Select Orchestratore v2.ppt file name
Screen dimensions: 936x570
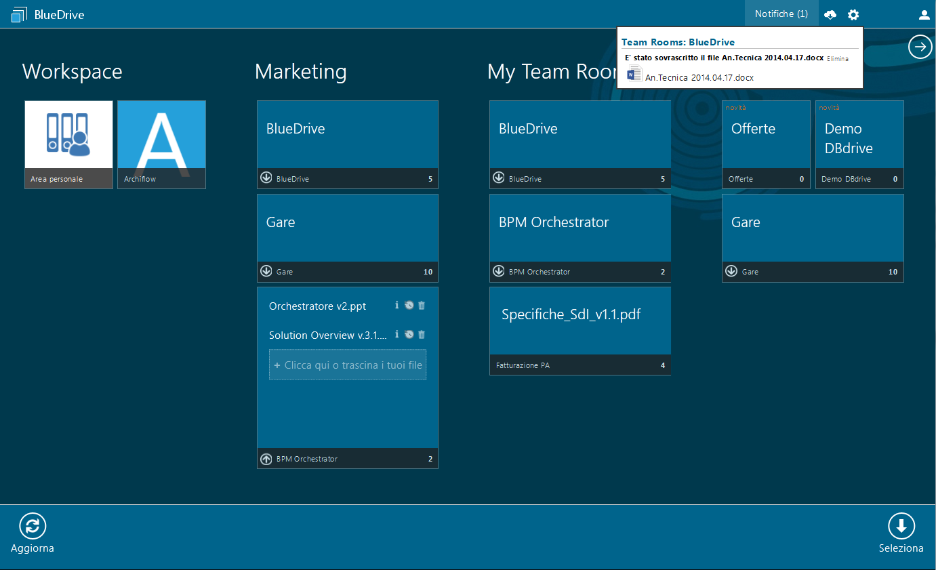317,306
